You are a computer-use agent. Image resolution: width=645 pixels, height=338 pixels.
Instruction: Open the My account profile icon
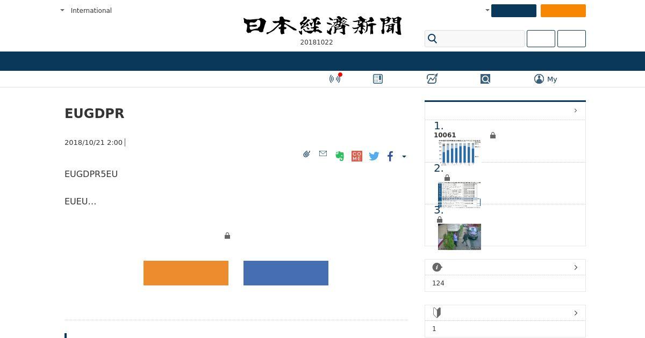tap(539, 79)
